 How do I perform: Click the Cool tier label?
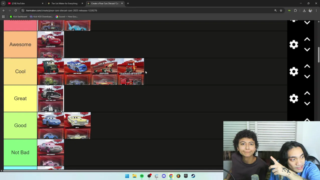(x=20, y=71)
